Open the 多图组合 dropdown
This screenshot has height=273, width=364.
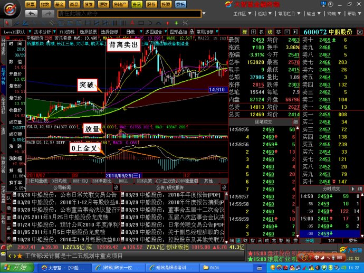pos(166,32)
